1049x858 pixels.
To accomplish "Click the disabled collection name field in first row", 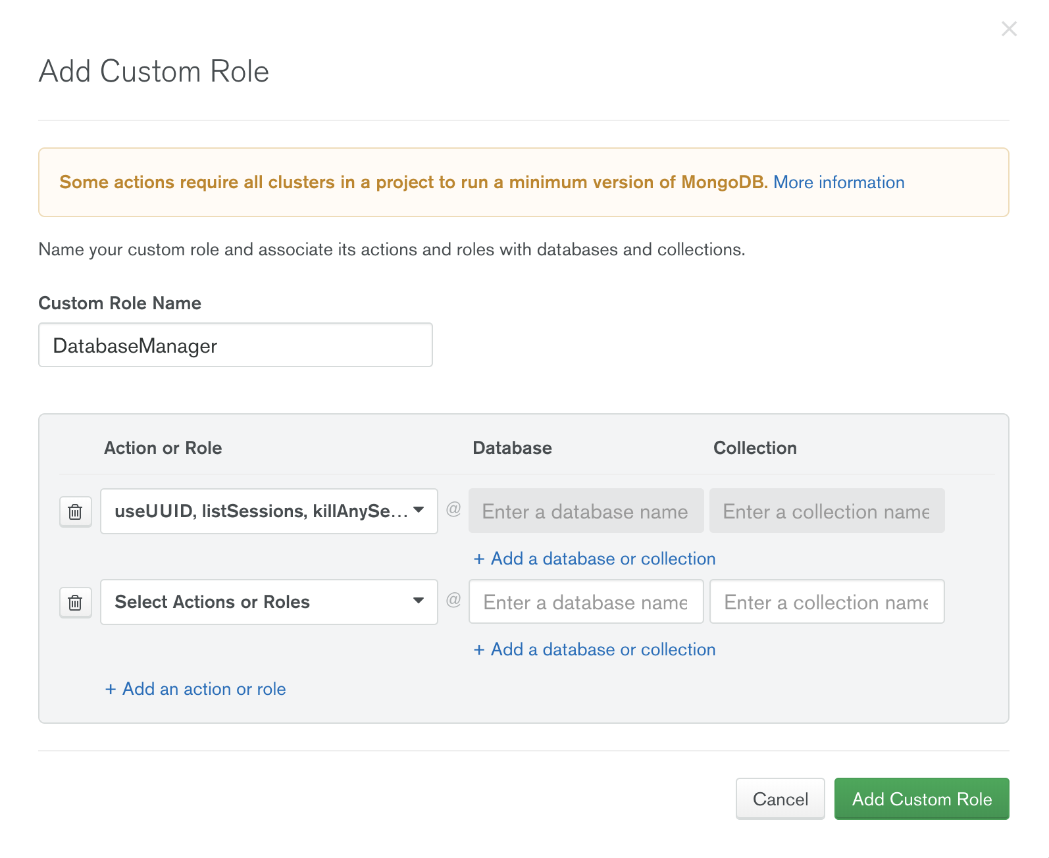I will point(827,511).
